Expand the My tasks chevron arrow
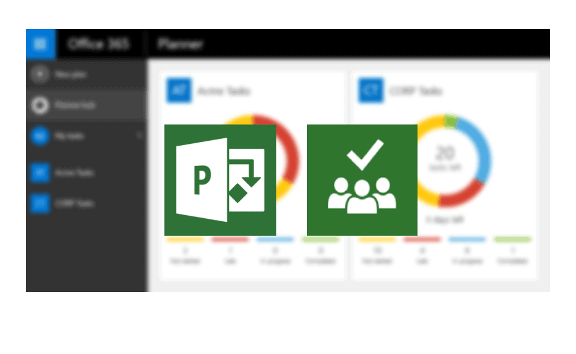The width and height of the screenshot is (576, 354). tap(140, 136)
